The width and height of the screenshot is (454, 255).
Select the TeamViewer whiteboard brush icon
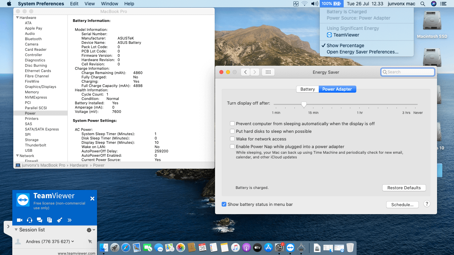point(59,220)
